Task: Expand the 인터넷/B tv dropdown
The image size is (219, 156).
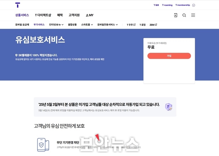Action: pos(56,25)
